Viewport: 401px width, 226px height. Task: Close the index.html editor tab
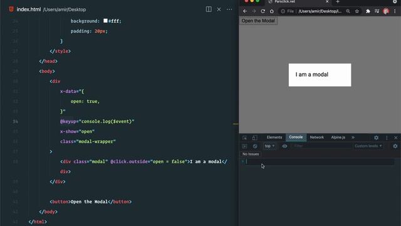pyautogui.click(x=219, y=9)
